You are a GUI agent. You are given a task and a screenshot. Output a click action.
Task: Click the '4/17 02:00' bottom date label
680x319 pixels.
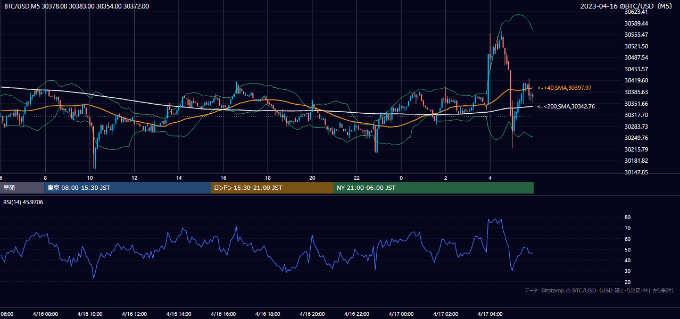445,314
